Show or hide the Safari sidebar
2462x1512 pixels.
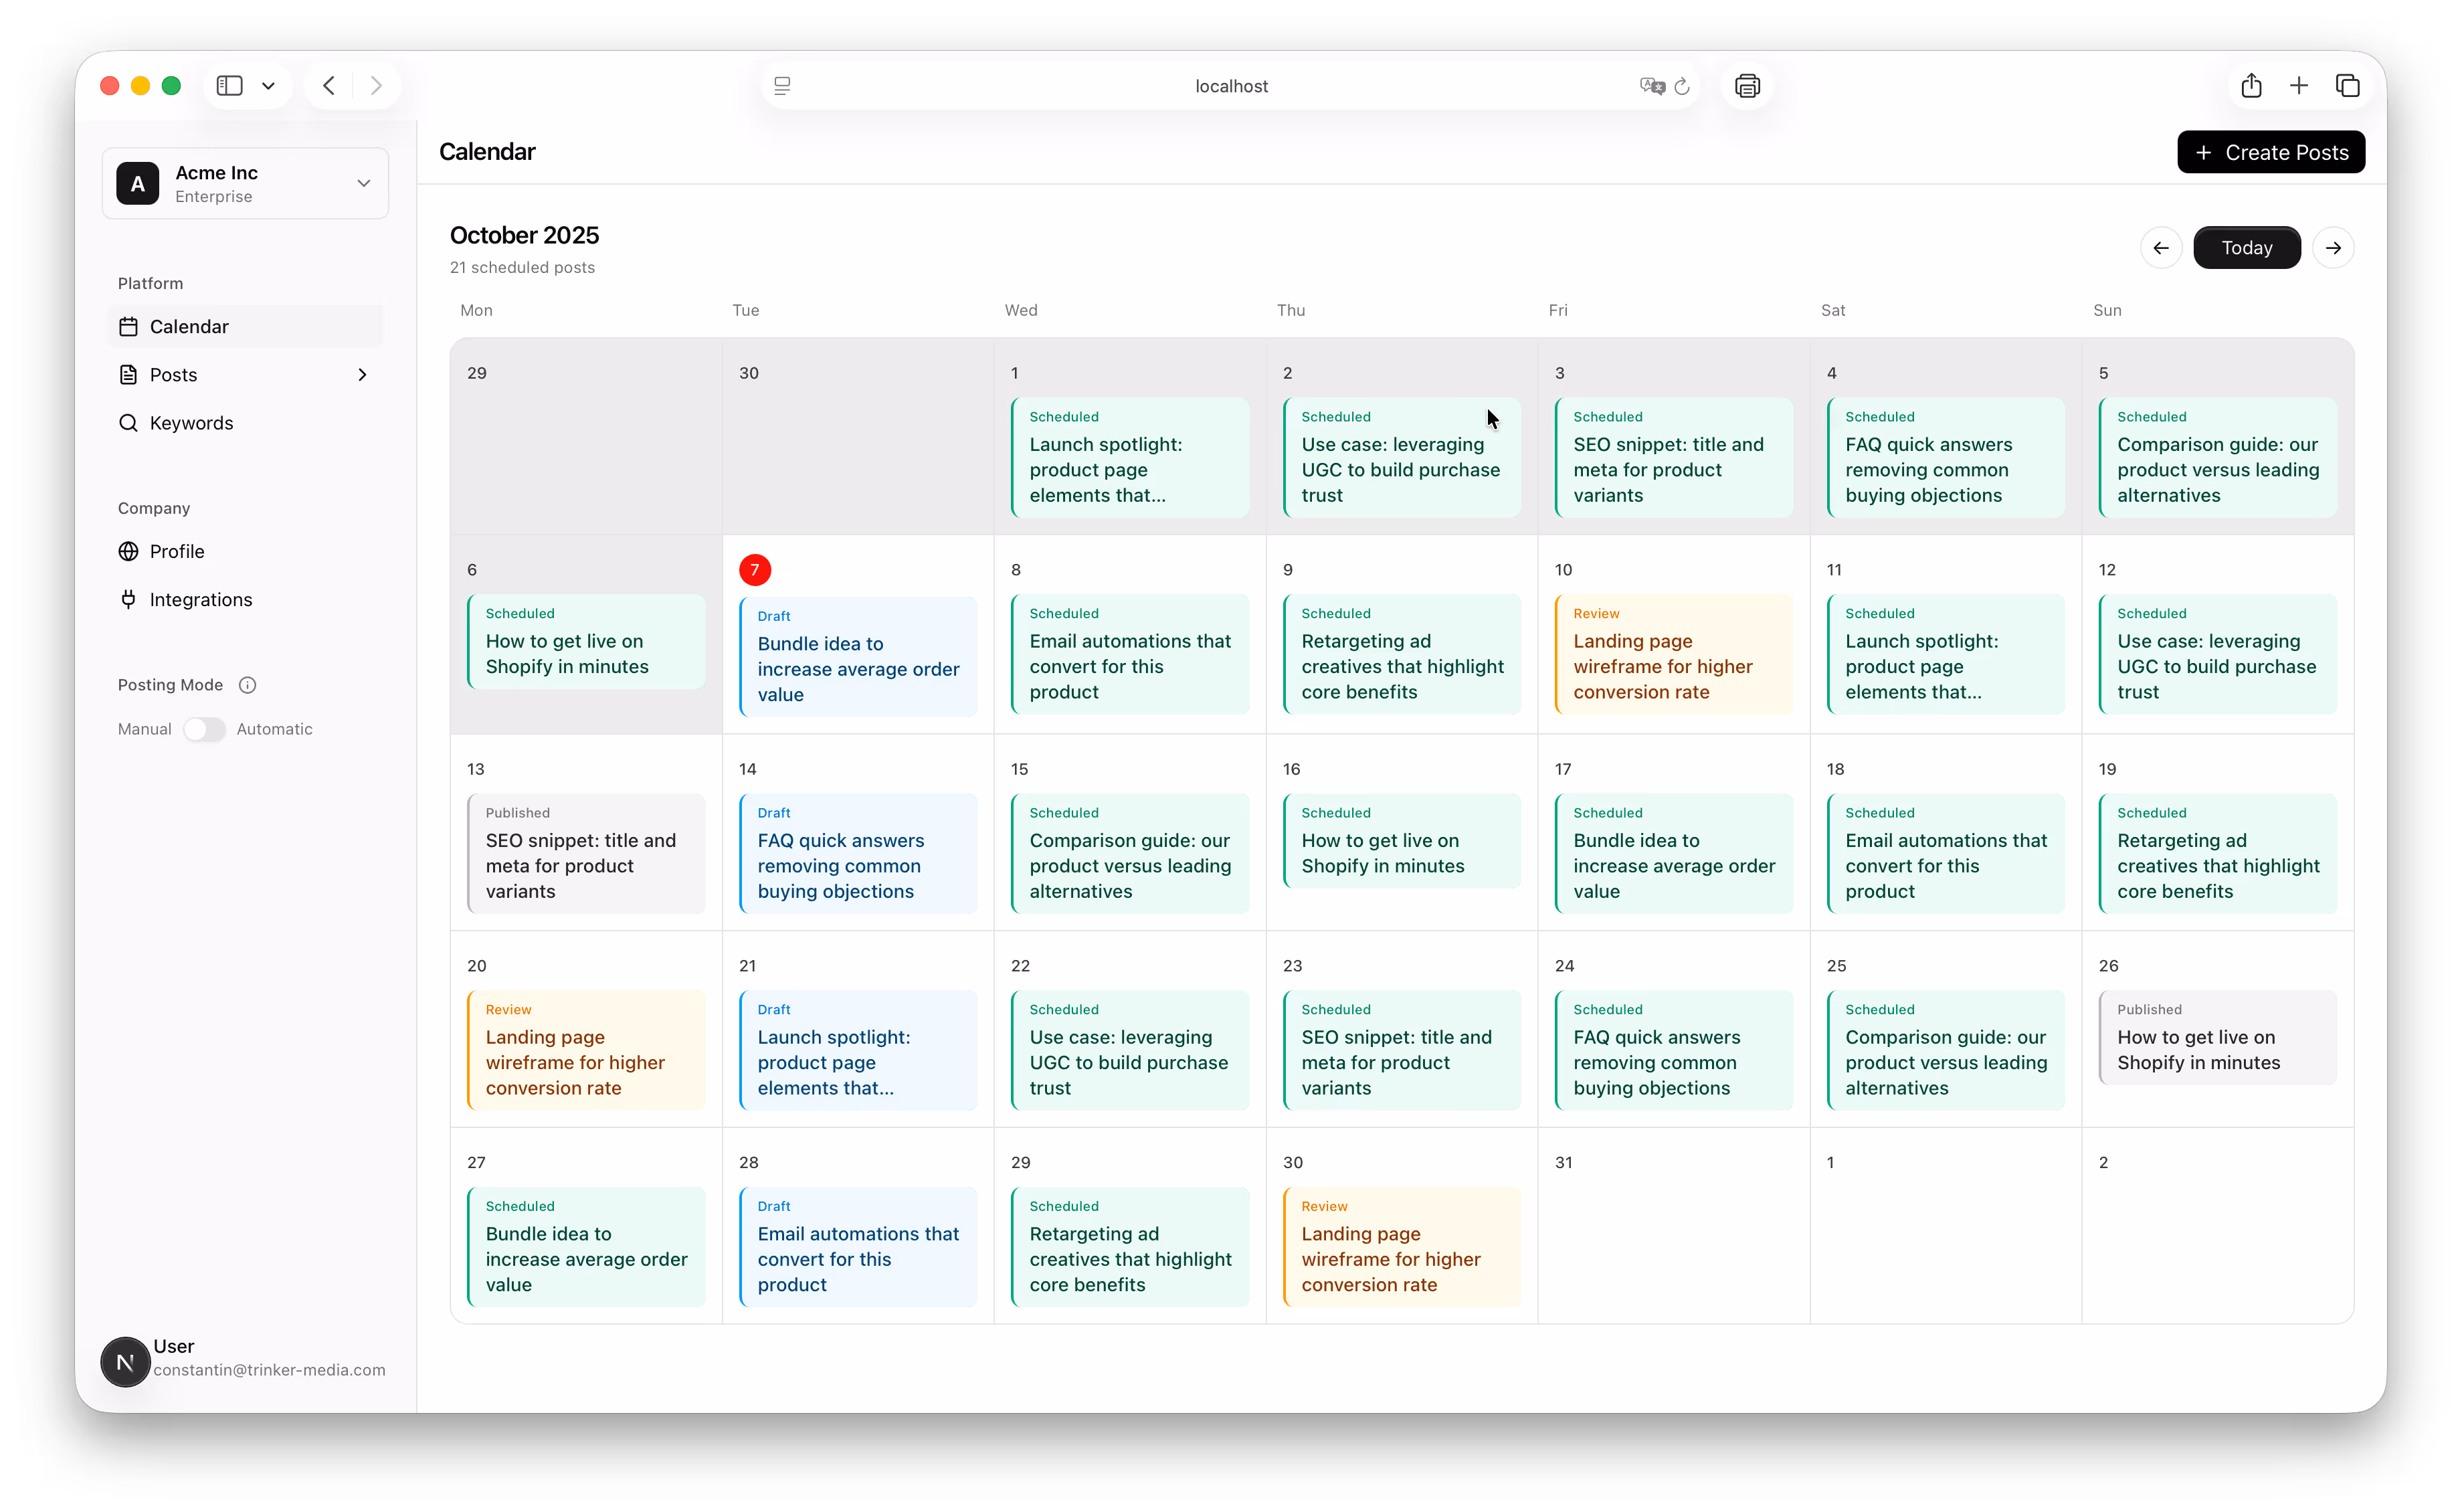click(x=230, y=86)
